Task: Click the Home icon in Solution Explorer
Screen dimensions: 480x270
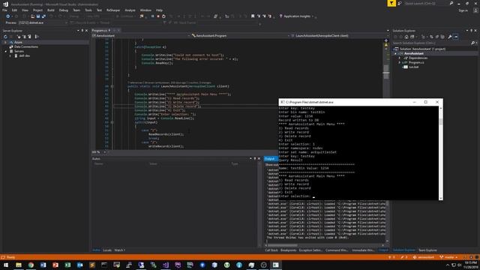Action: (406, 37)
